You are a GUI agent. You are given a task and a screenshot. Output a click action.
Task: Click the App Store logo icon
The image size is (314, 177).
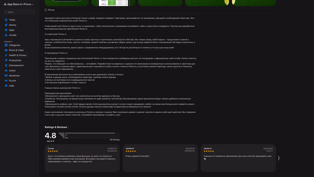click(x=5, y=4)
